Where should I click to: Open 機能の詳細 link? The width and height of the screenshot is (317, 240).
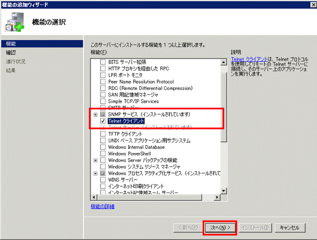pyautogui.click(x=103, y=206)
